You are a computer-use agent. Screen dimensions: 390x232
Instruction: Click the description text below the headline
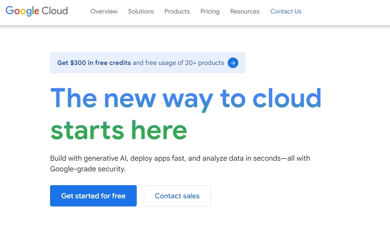(x=180, y=163)
